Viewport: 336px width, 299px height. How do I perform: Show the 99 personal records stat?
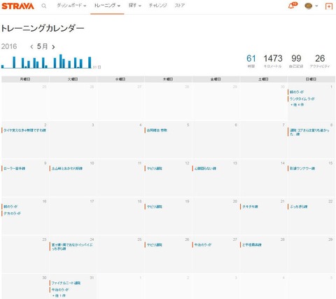[x=296, y=61]
